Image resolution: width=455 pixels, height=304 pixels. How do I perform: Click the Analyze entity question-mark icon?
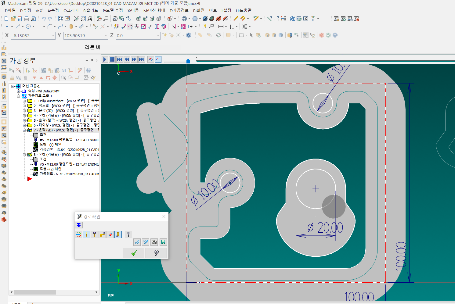click(x=269, y=19)
